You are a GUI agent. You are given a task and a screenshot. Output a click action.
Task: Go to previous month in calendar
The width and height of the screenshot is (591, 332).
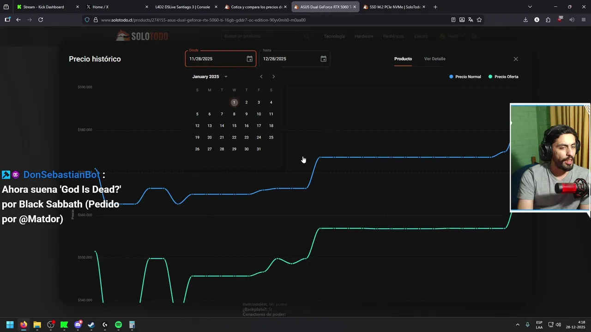point(261,77)
